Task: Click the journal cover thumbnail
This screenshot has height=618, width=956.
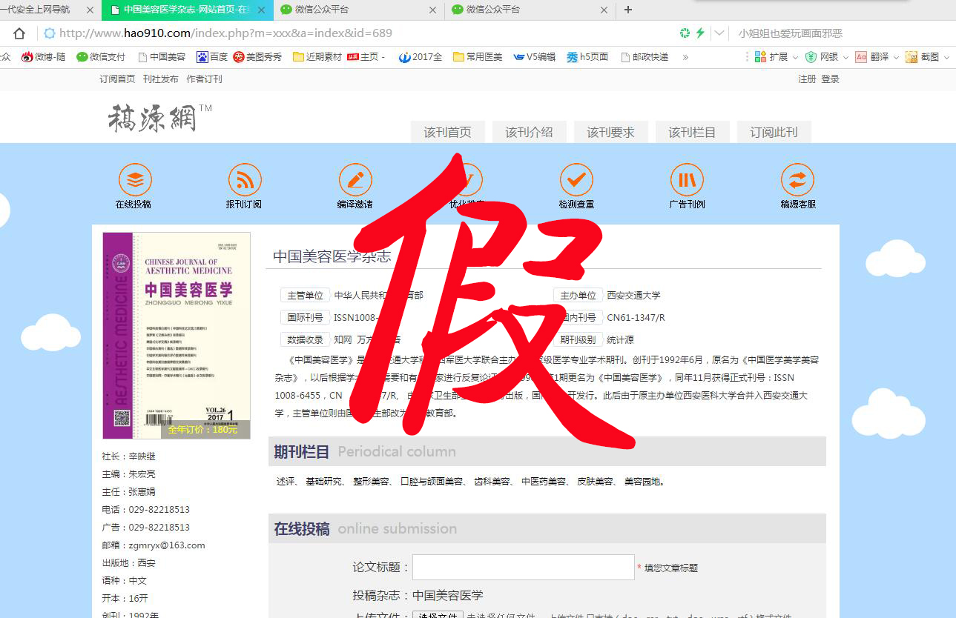Action: click(x=177, y=336)
